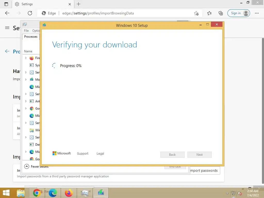Open volume icon in system tray
The image size is (264, 198).
240,193
